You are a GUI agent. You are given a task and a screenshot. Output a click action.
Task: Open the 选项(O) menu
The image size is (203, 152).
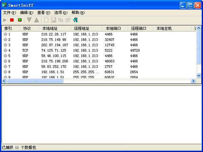[61, 13]
